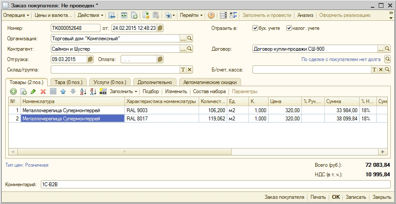Open calendar picker for Отгрузка date
This screenshot has height=204, width=396.
coord(90,59)
